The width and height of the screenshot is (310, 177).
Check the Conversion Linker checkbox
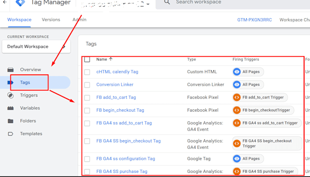pyautogui.click(x=87, y=85)
